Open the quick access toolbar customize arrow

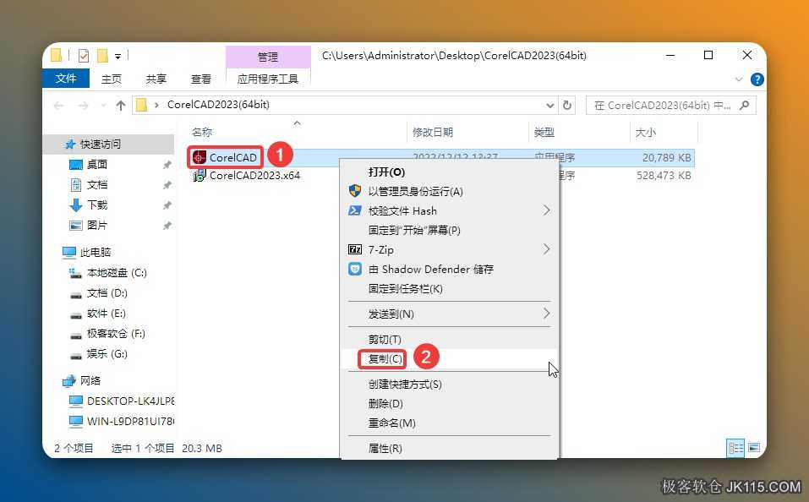pyautogui.click(x=118, y=56)
